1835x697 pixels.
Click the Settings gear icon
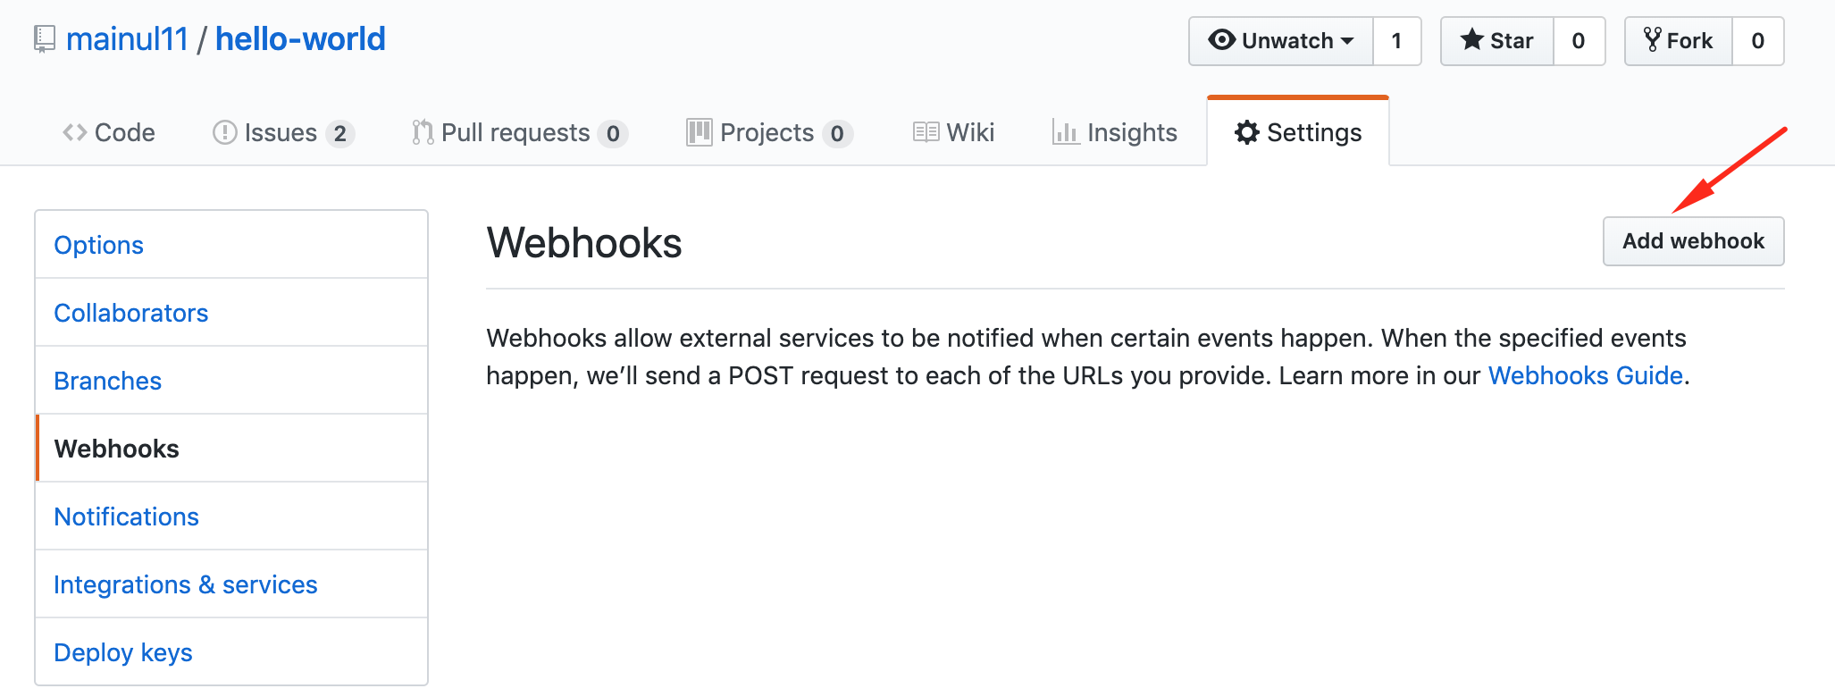pyautogui.click(x=1247, y=132)
